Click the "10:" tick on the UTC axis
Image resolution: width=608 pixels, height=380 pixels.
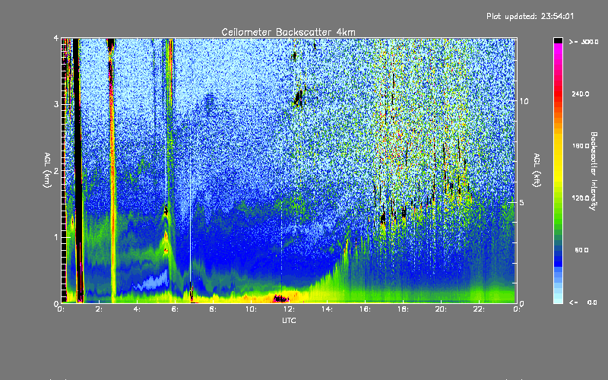point(252,309)
